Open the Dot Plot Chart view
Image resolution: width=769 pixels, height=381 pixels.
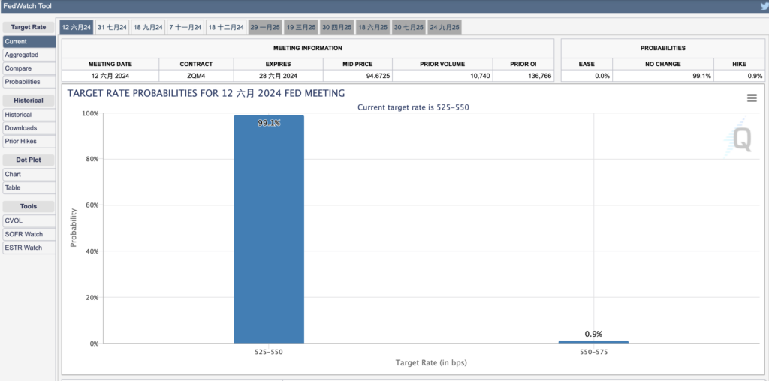(x=29, y=174)
